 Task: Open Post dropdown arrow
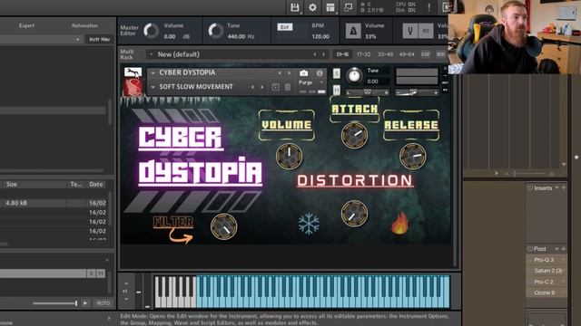coord(556,249)
